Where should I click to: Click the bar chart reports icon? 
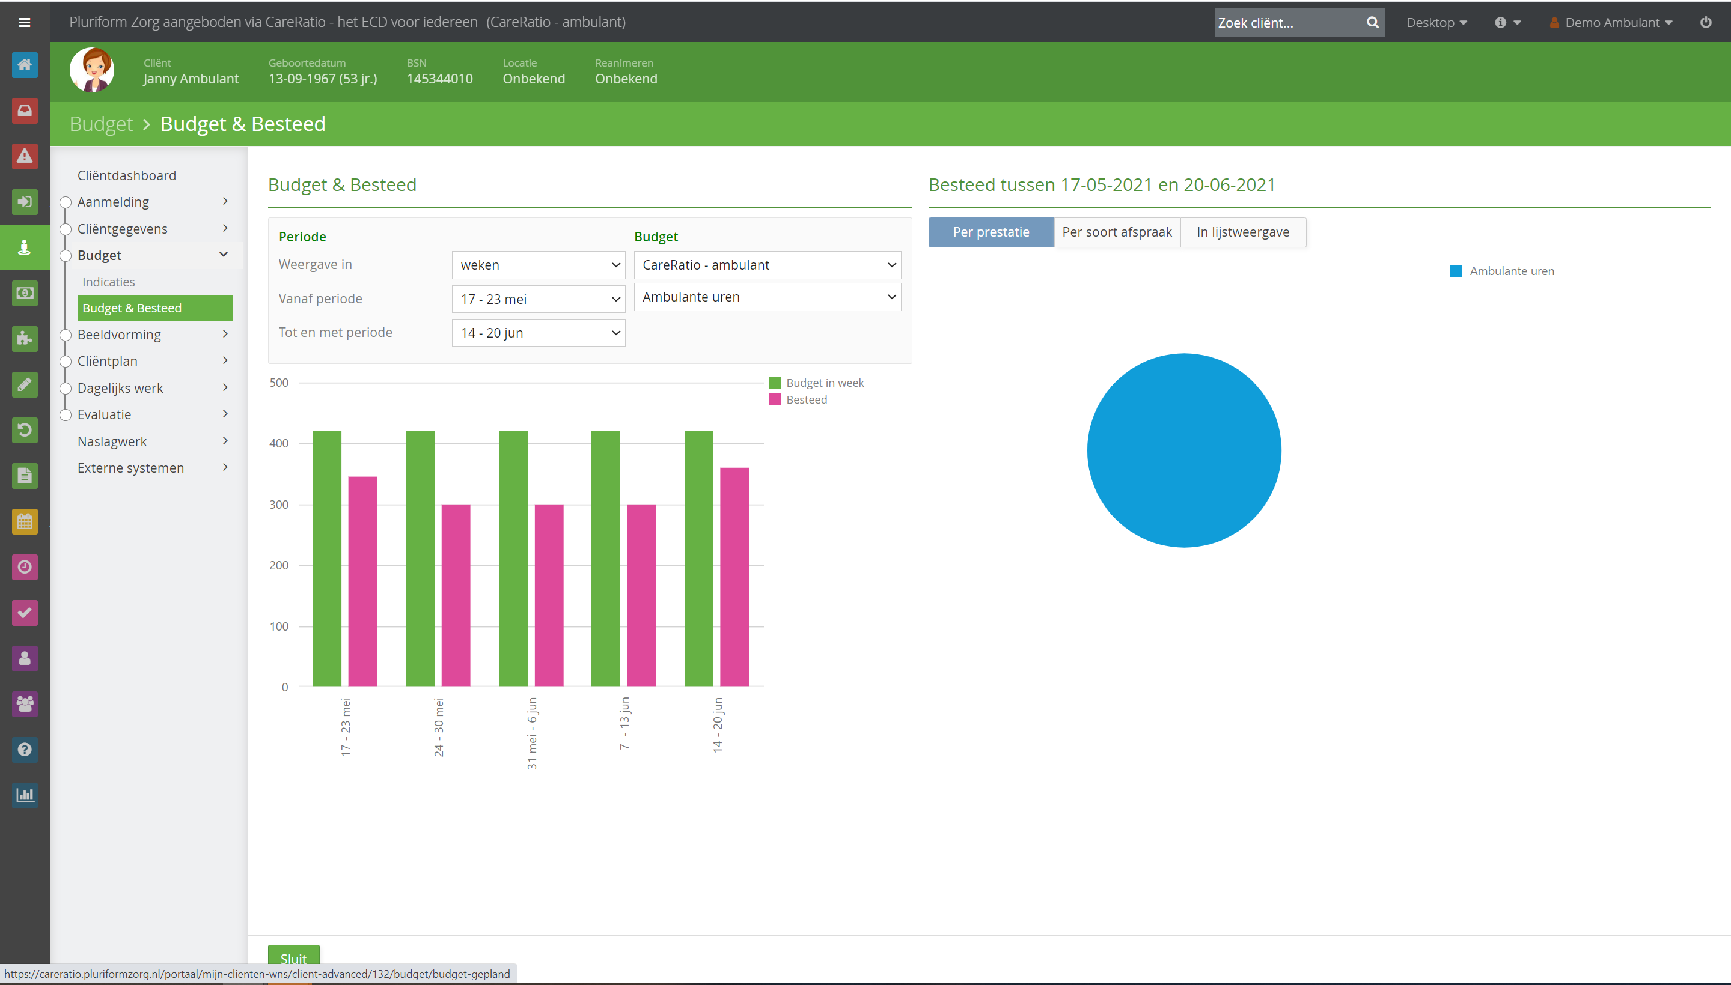point(25,795)
